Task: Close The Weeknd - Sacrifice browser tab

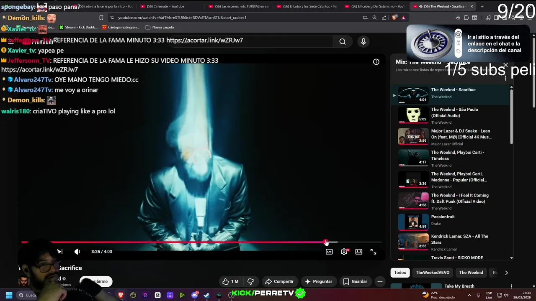Action: [x=472, y=6]
